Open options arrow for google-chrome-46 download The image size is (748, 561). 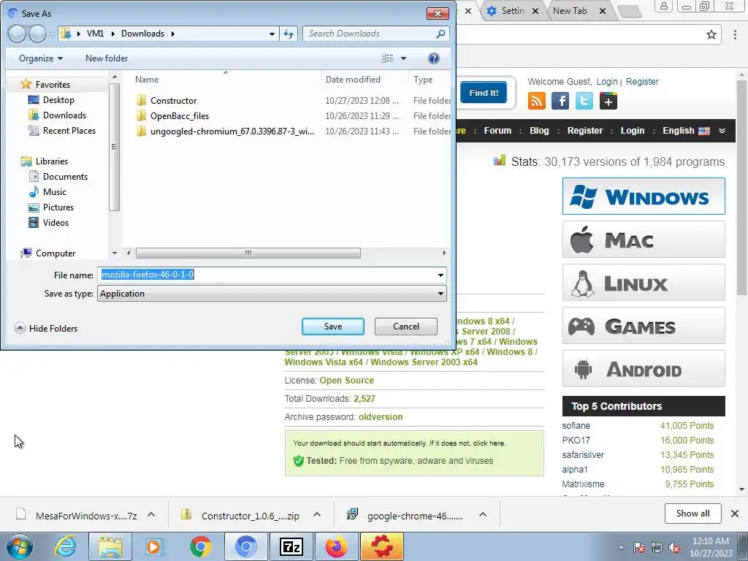point(483,514)
